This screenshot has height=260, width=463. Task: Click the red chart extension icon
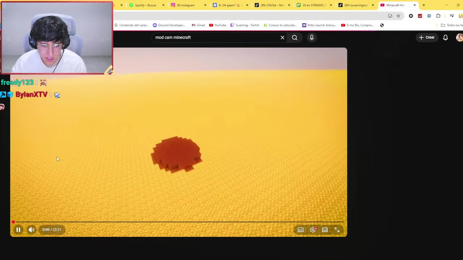(420, 16)
